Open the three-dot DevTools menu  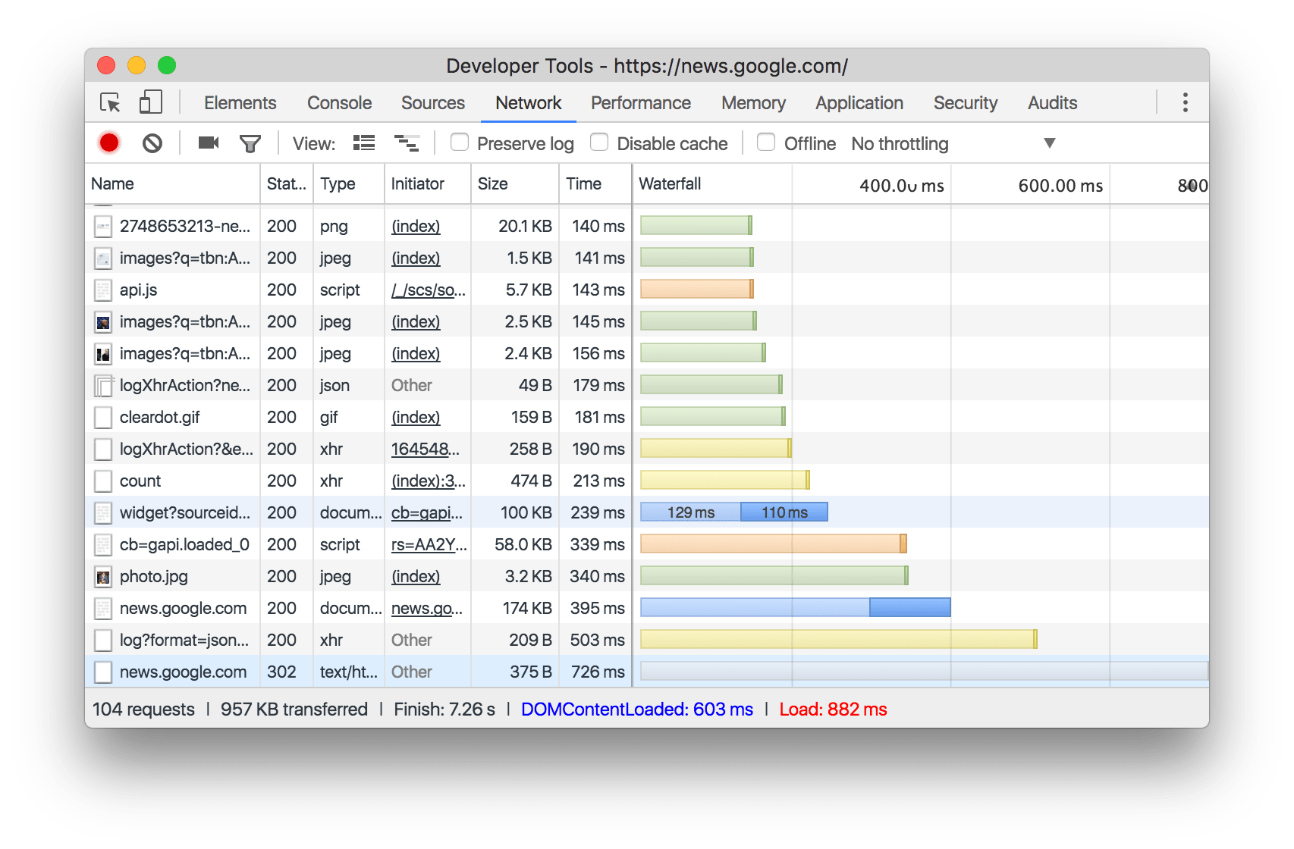[1185, 103]
